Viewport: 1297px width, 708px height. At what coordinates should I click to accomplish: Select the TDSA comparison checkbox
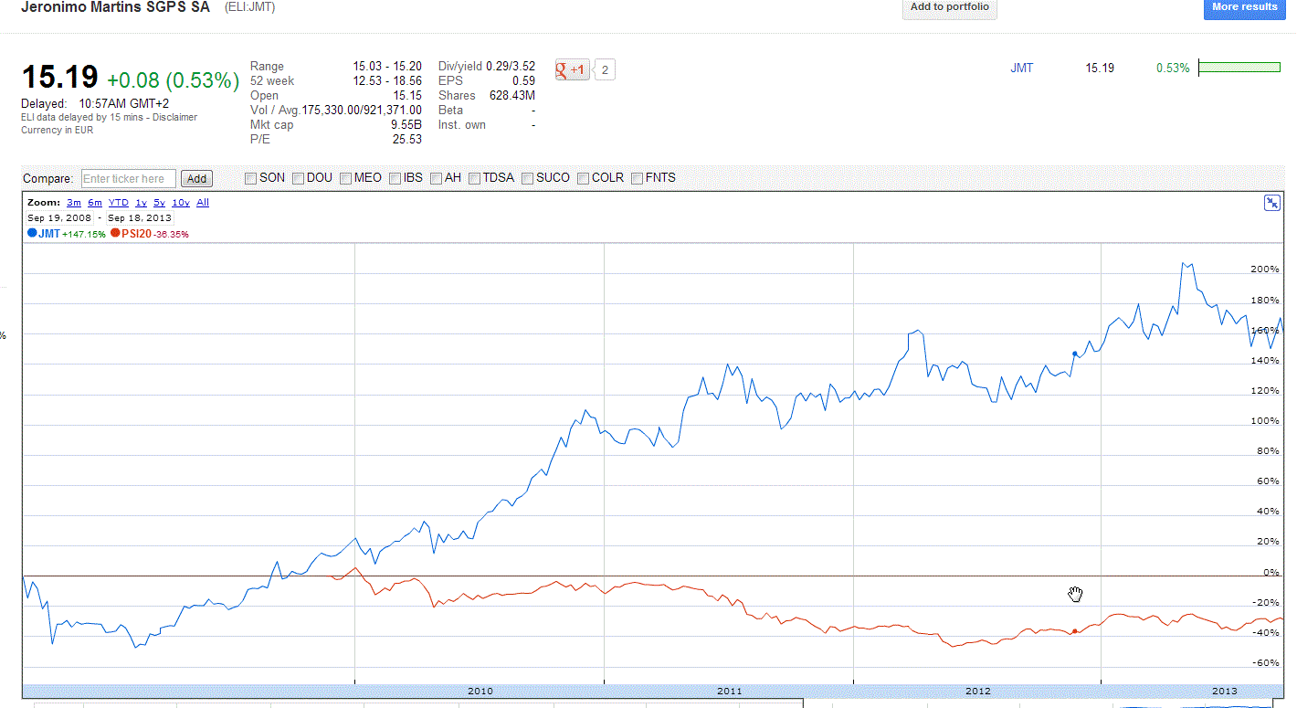(475, 178)
